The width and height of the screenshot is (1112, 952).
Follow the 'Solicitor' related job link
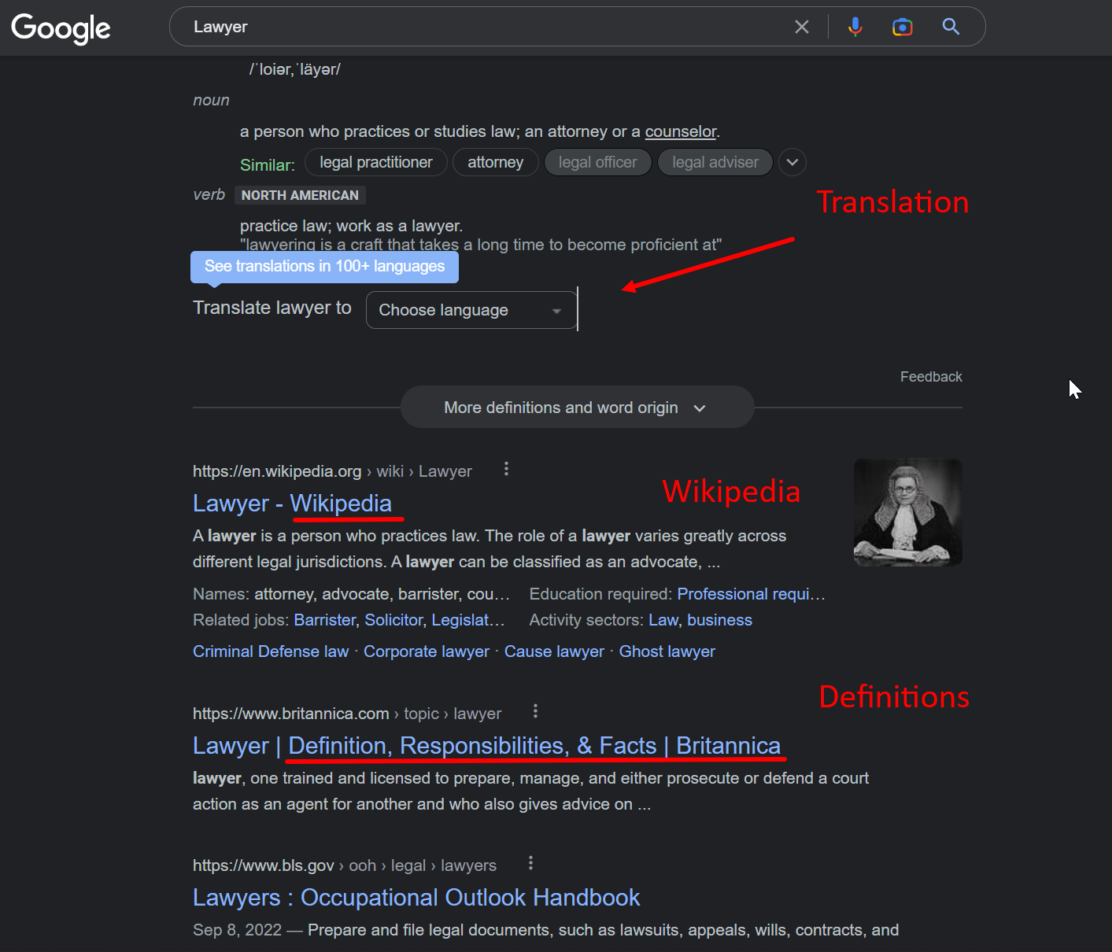click(394, 620)
